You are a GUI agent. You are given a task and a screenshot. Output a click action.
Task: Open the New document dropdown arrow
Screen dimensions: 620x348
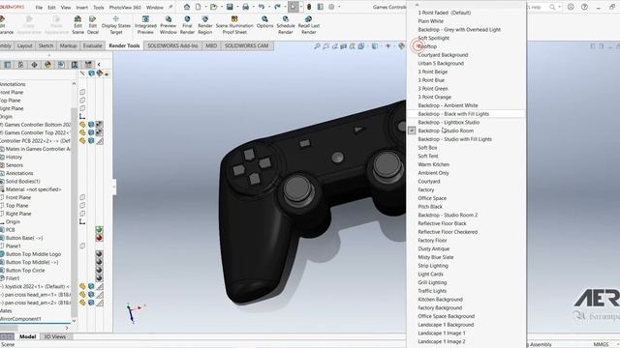pos(205,7)
